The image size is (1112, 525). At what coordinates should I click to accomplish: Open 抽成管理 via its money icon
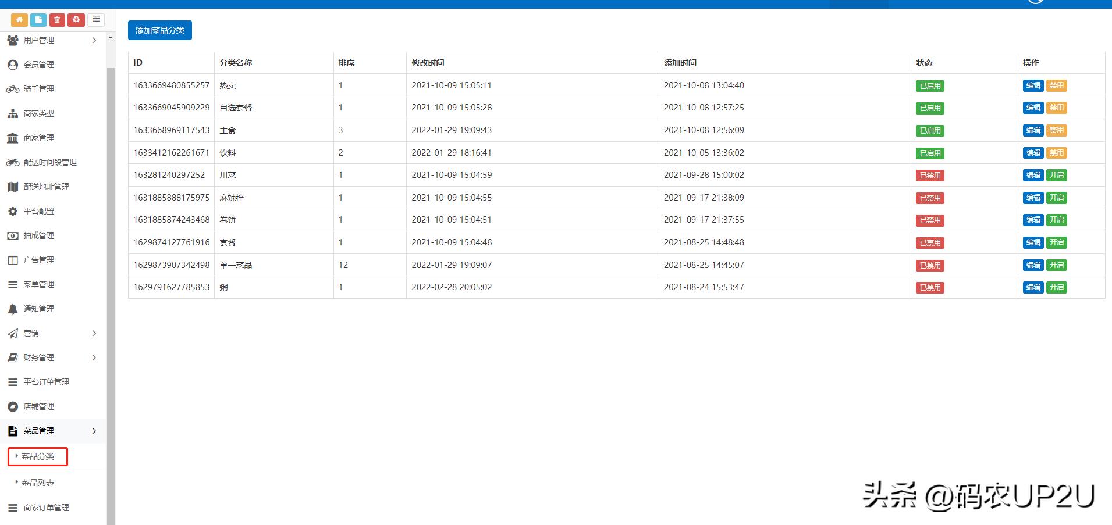[x=13, y=235]
